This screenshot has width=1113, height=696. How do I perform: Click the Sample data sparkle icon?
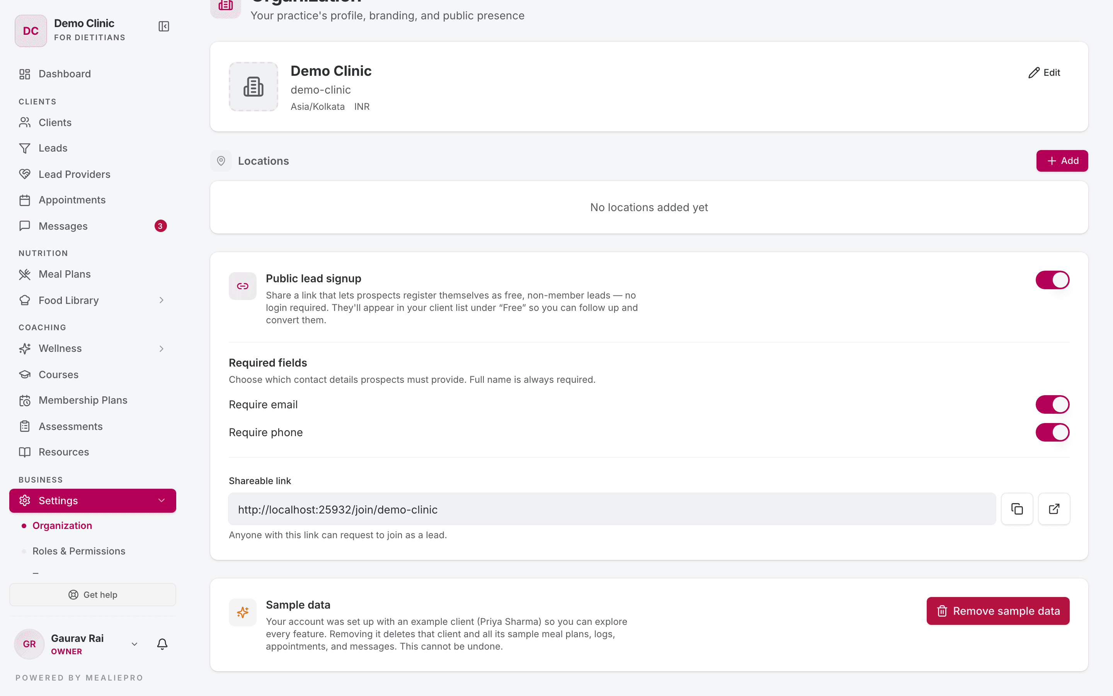(243, 612)
